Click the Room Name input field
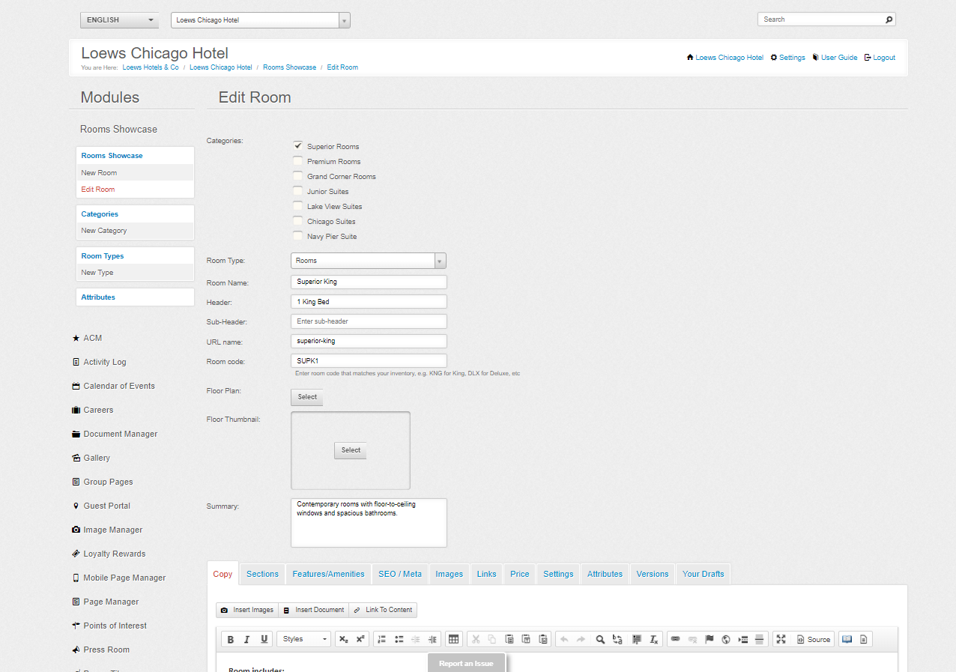Viewport: 956px width, 672px height. click(369, 282)
